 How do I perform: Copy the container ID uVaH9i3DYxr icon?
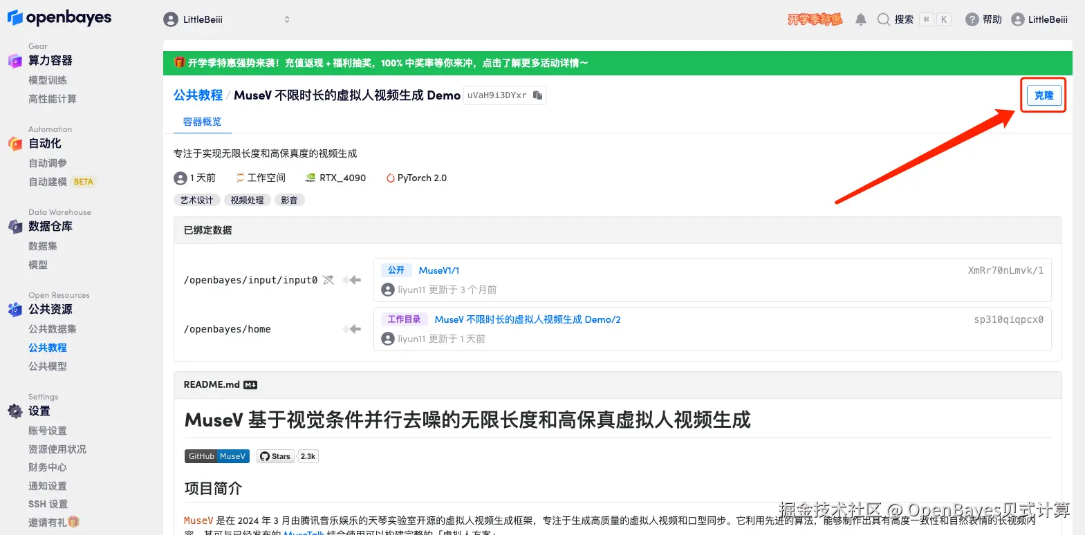tap(537, 95)
